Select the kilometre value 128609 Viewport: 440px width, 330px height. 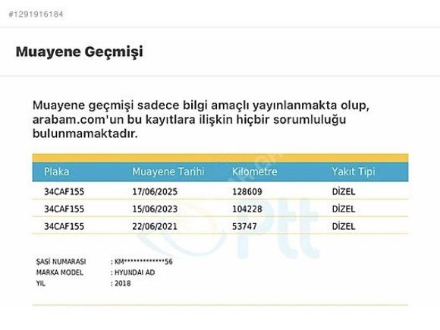(x=247, y=192)
